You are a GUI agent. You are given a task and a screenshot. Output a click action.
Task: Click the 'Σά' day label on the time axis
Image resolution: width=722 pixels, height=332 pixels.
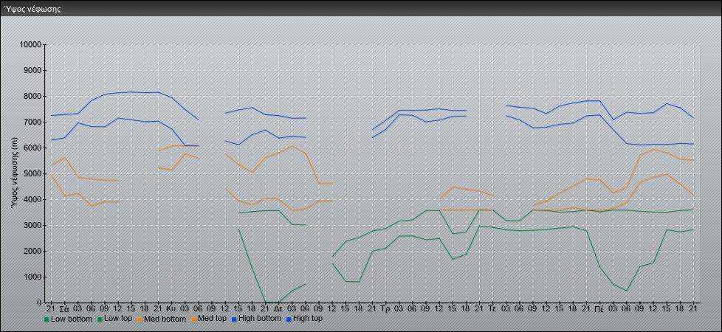[64, 308]
